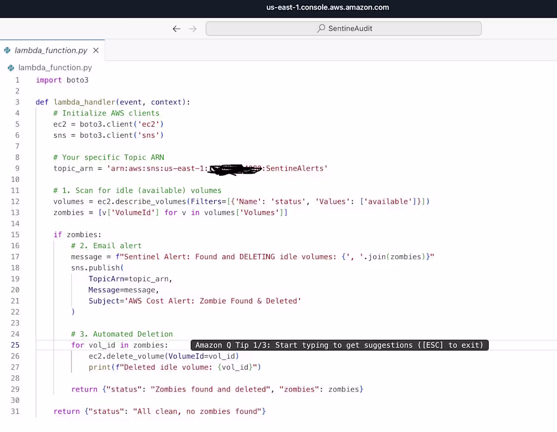
Task: Close the lambda_function.py tab
Action: click(96, 51)
